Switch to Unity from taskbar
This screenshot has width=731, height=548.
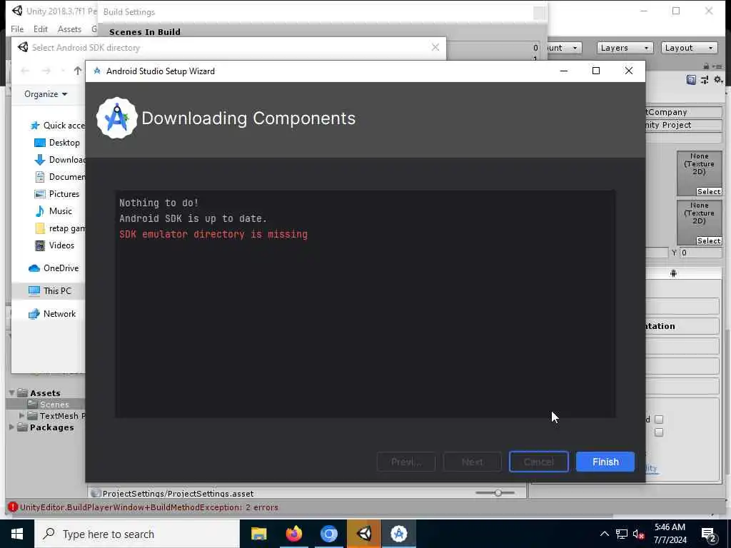pos(363,534)
